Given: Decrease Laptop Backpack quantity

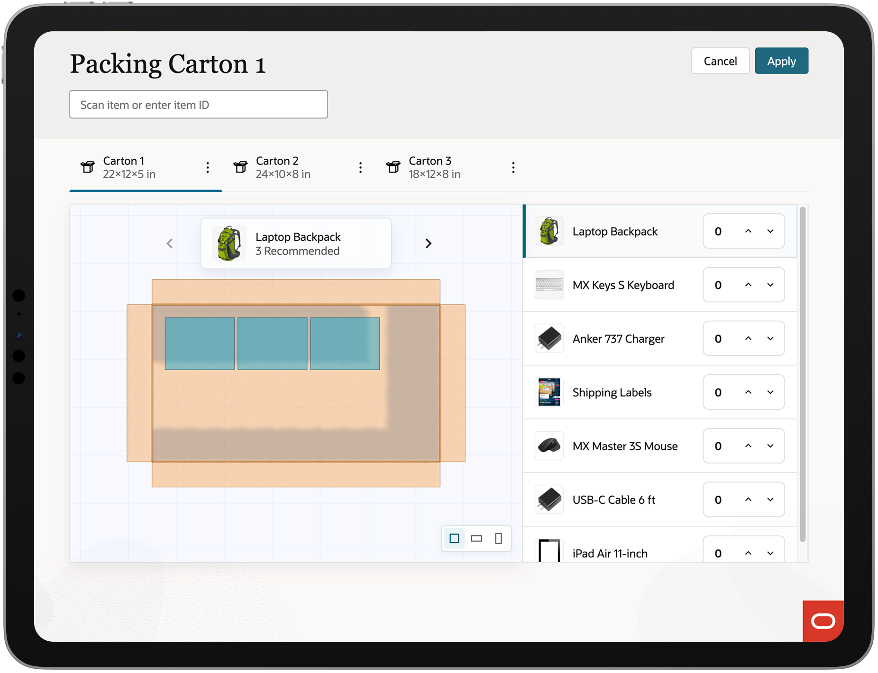Looking at the screenshot, I should pos(770,231).
